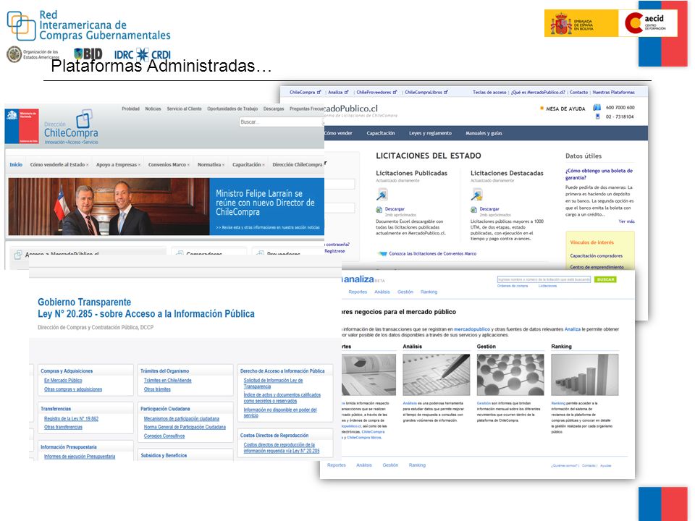
Task: Click the Análisis pen-and-chart thumbnail
Action: coord(436,374)
